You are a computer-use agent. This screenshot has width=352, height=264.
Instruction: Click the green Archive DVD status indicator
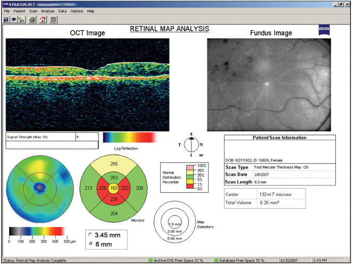[150, 260]
